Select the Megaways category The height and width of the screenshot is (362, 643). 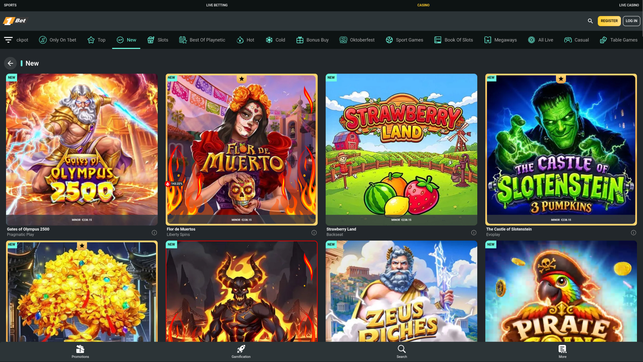pyautogui.click(x=500, y=40)
